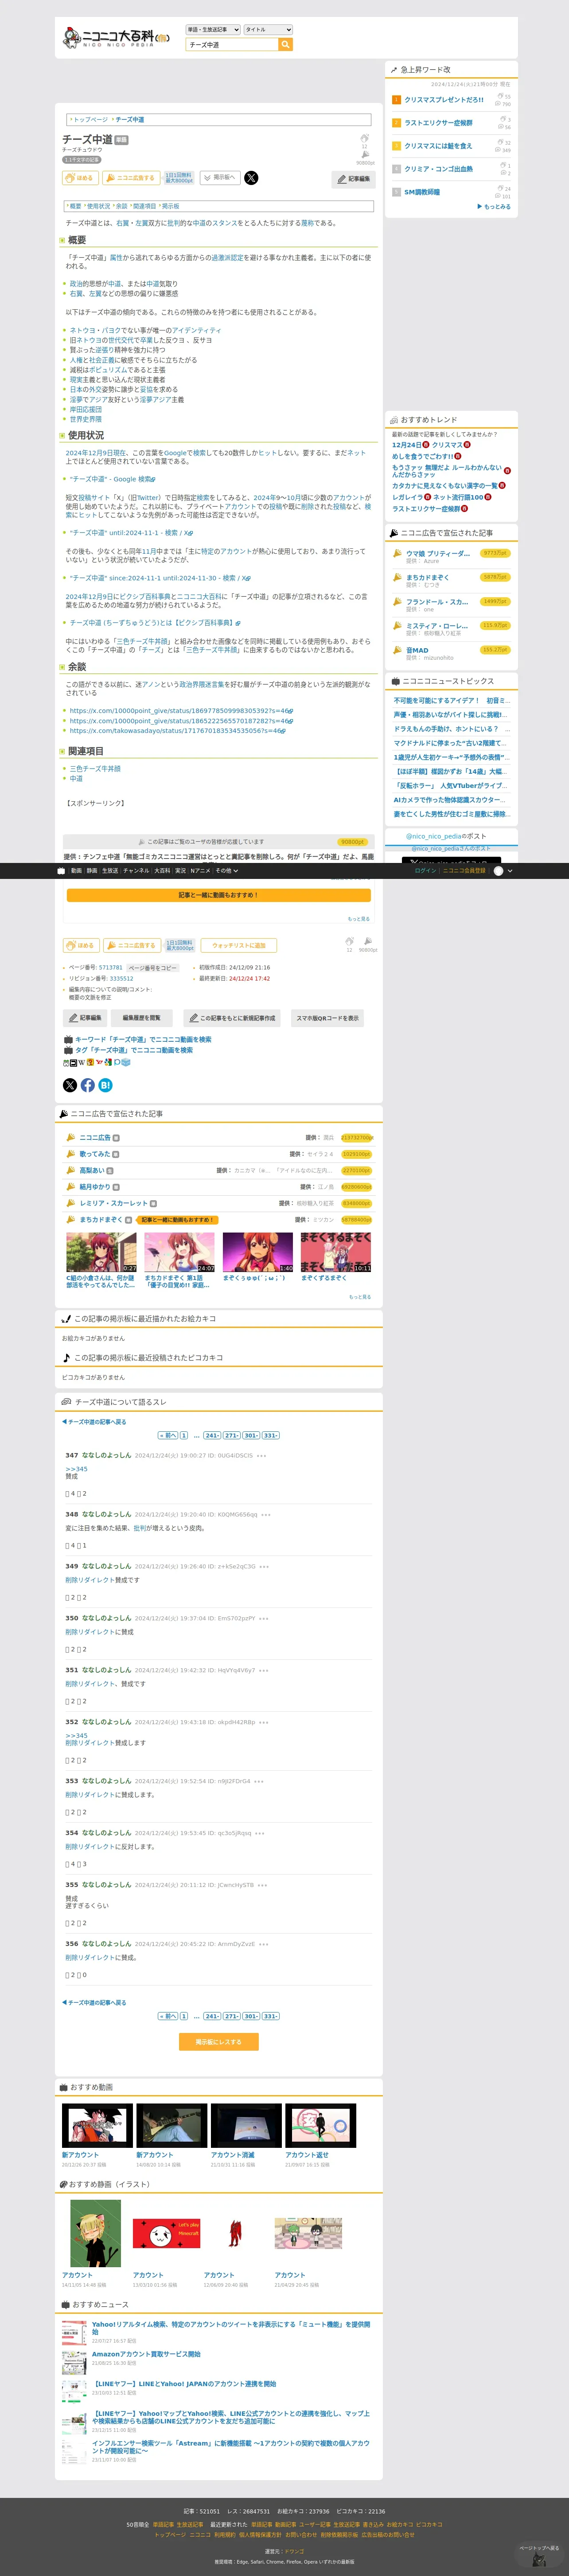This screenshot has width=569, height=2576.
Task: Click the Nアニメ tab in the black nav bar
Action: coord(201,871)
